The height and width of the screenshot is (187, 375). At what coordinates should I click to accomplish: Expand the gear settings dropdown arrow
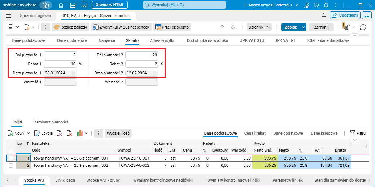tap(354, 27)
